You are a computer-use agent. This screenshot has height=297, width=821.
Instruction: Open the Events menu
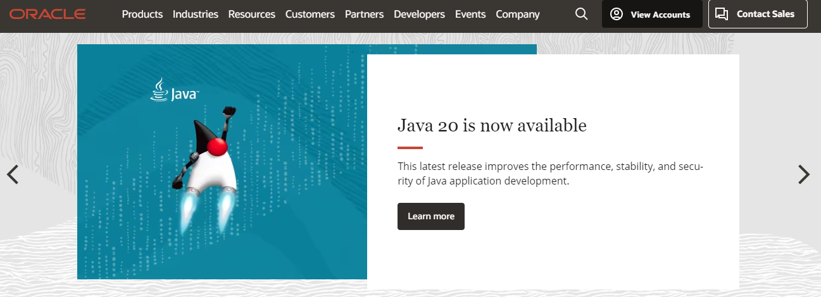[470, 14]
